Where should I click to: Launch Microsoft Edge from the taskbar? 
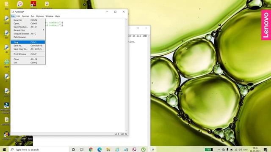[x=100, y=149]
